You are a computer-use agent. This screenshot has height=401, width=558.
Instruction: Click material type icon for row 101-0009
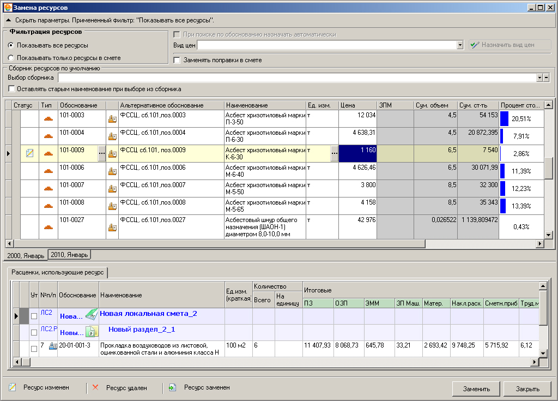(48, 154)
